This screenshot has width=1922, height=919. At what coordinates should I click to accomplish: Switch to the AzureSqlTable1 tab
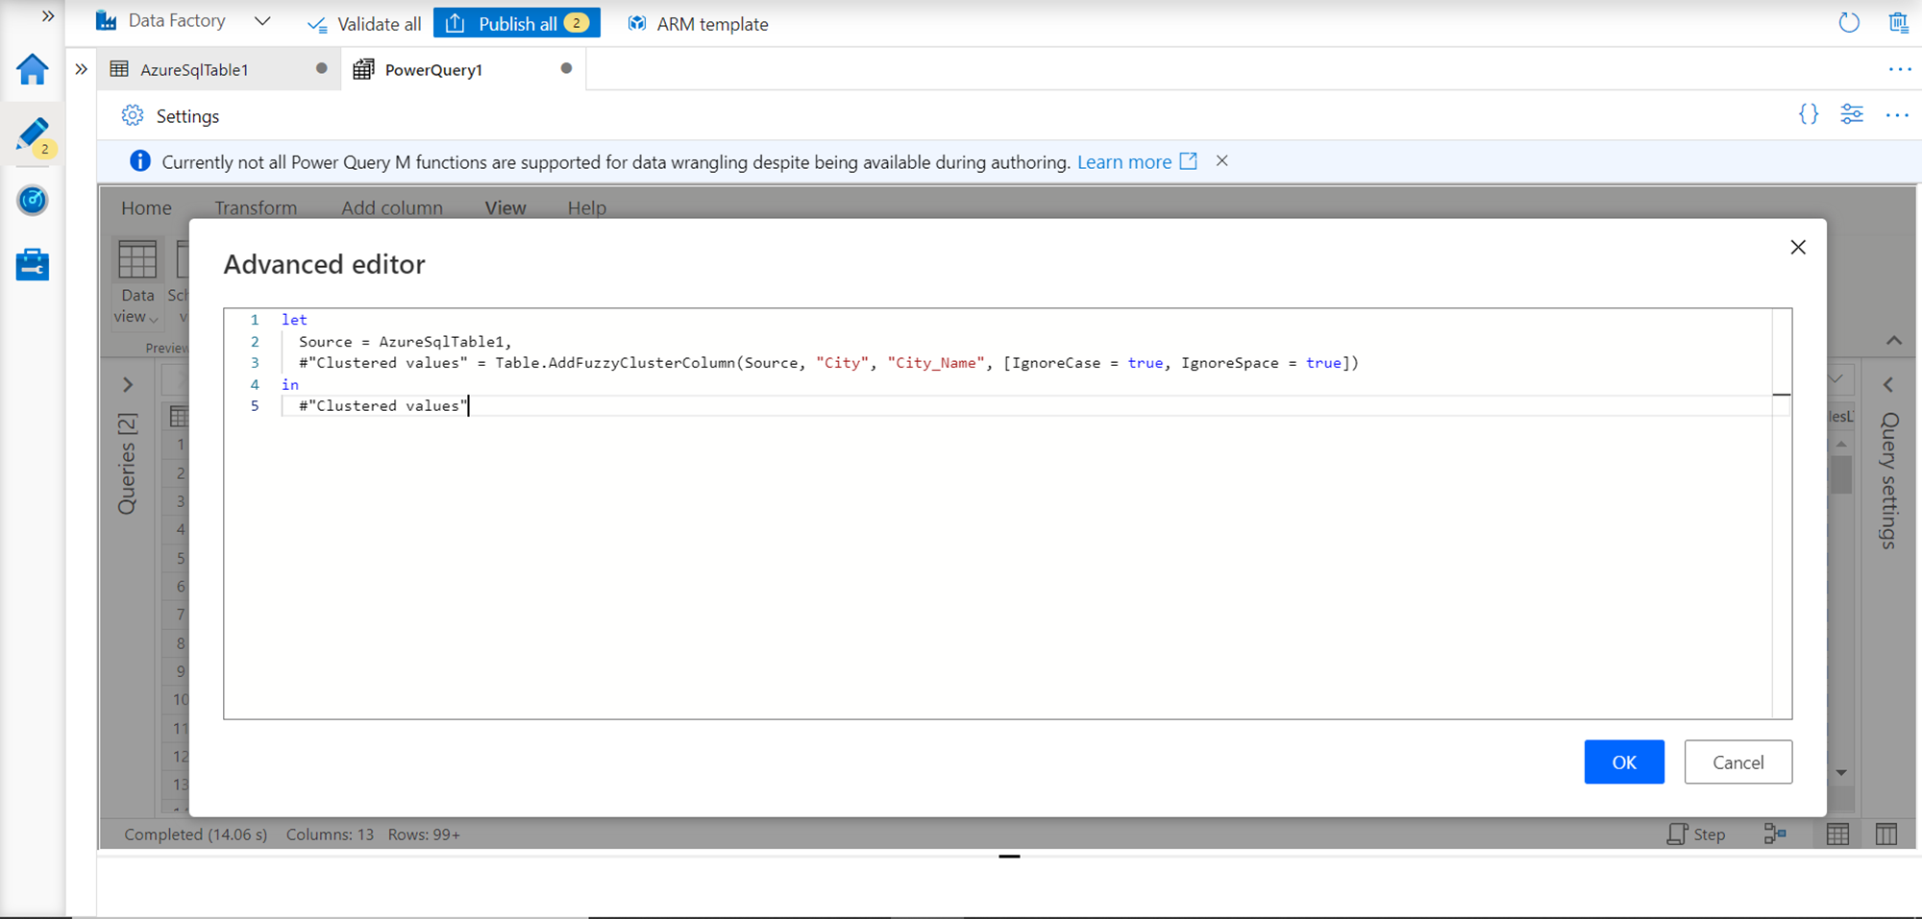point(194,69)
